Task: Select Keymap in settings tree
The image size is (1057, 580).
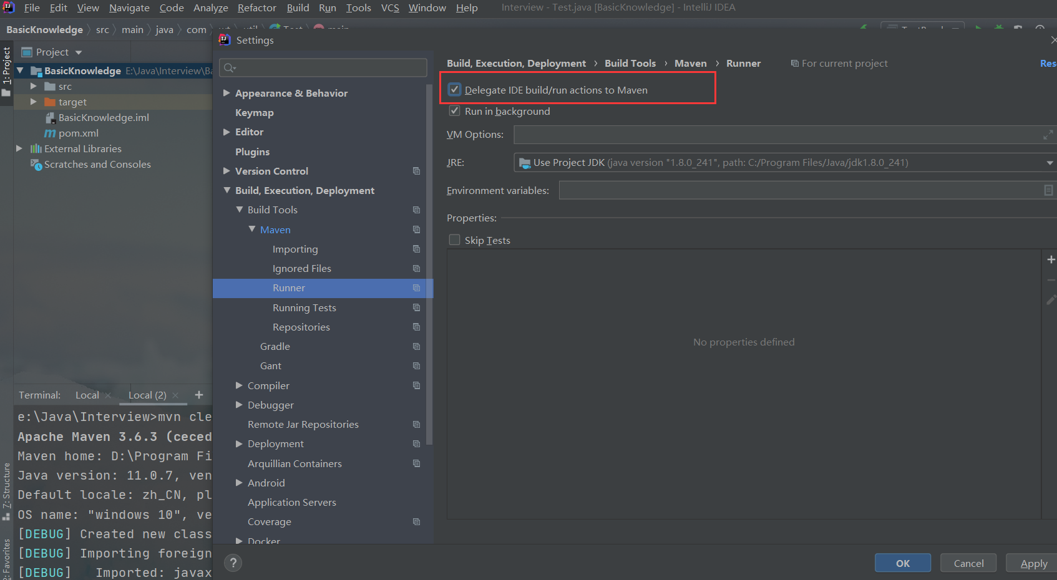Action: 255,112
